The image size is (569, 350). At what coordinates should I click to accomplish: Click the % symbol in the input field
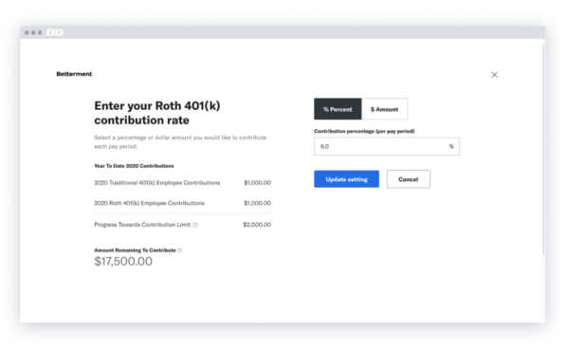[451, 146]
